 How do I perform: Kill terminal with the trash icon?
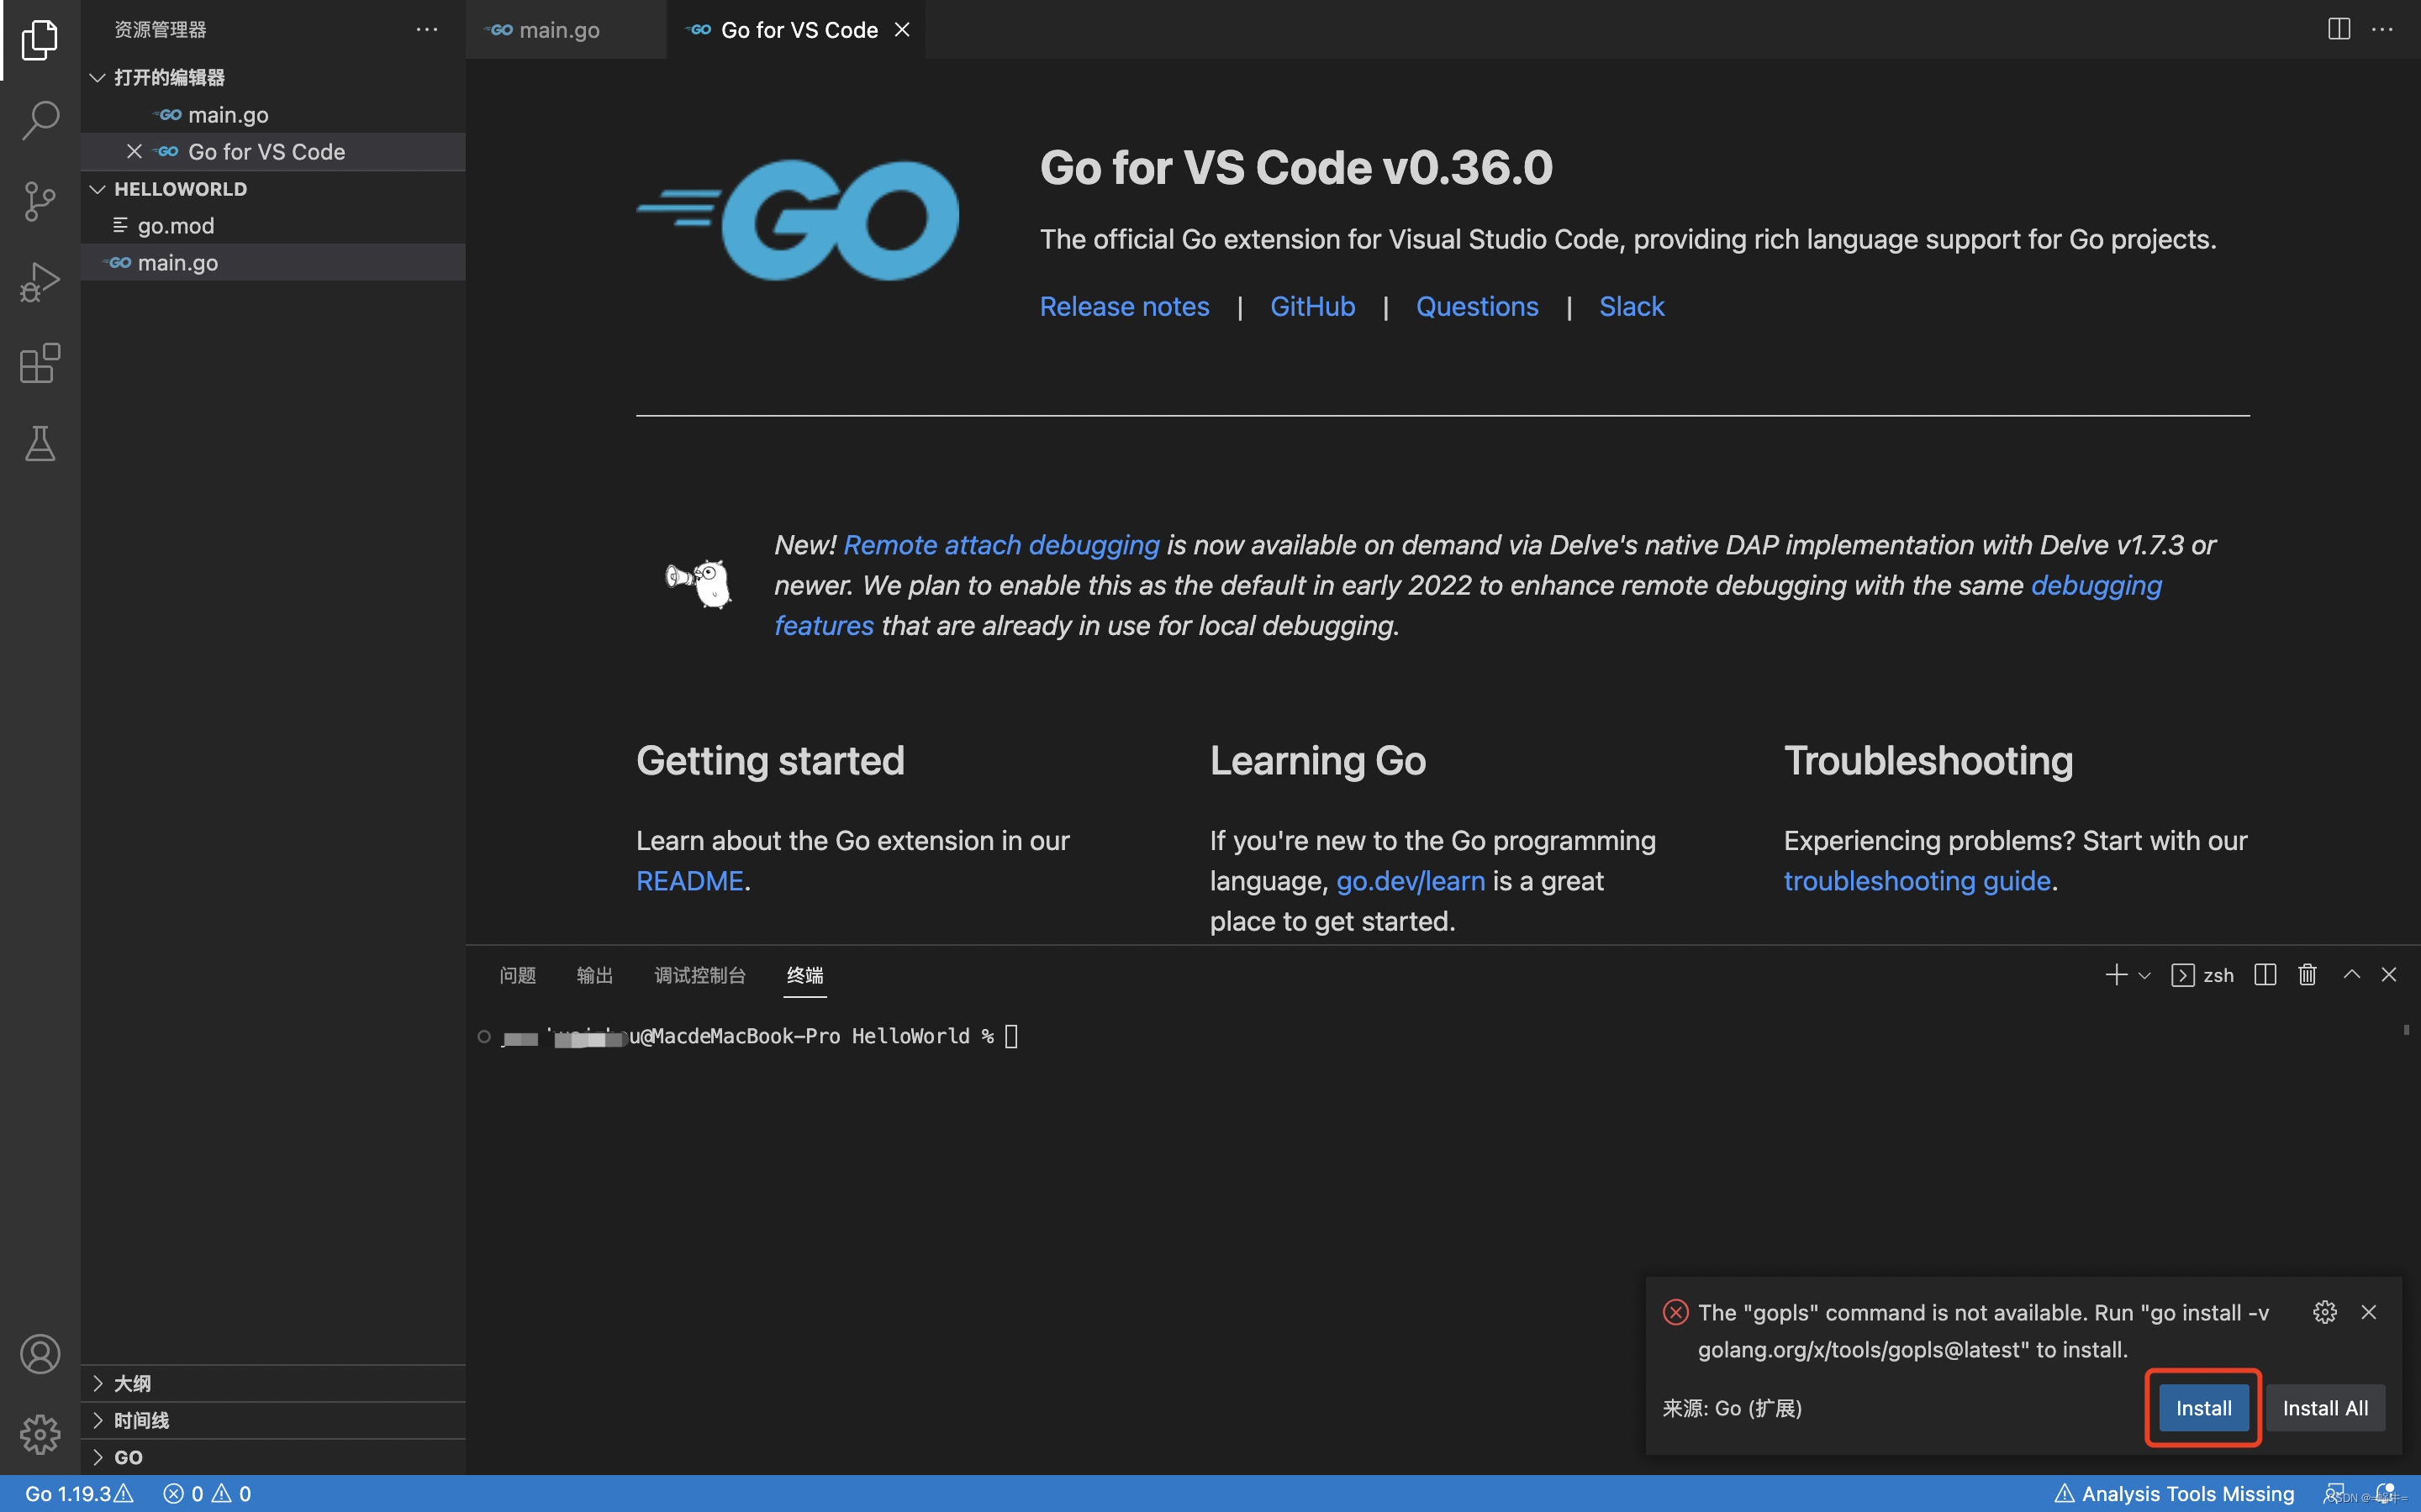(2307, 975)
